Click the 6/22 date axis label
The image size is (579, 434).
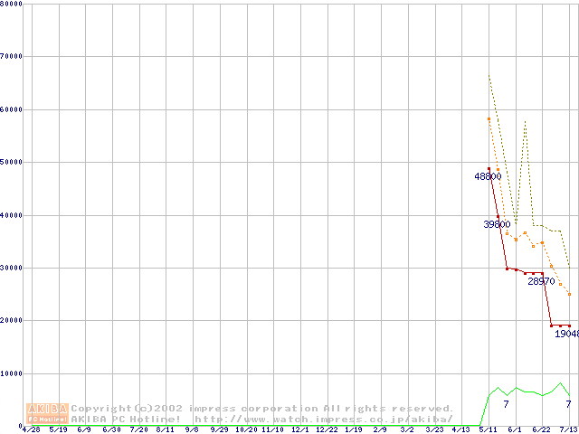coord(541,430)
